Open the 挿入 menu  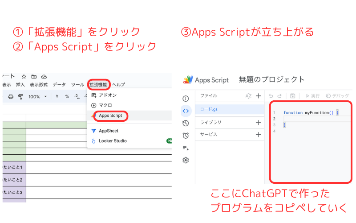pyautogui.click(x=20, y=85)
